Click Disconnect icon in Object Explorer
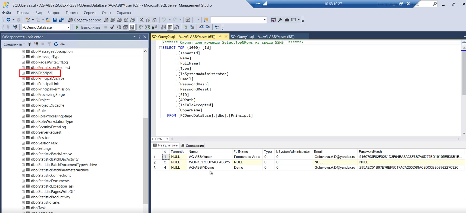Image resolution: width=466 pixels, height=213 pixels. pyautogui.click(x=36, y=44)
